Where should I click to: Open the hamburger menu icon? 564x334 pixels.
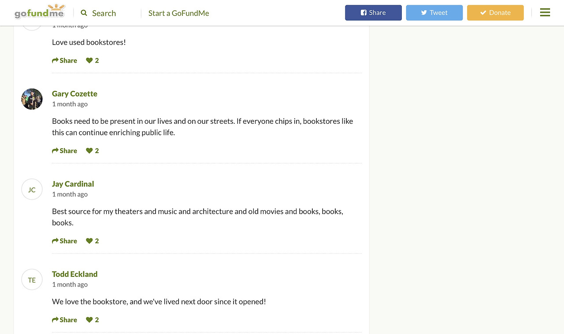[545, 13]
